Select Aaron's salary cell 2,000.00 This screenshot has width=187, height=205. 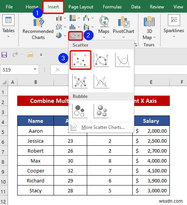(151, 131)
